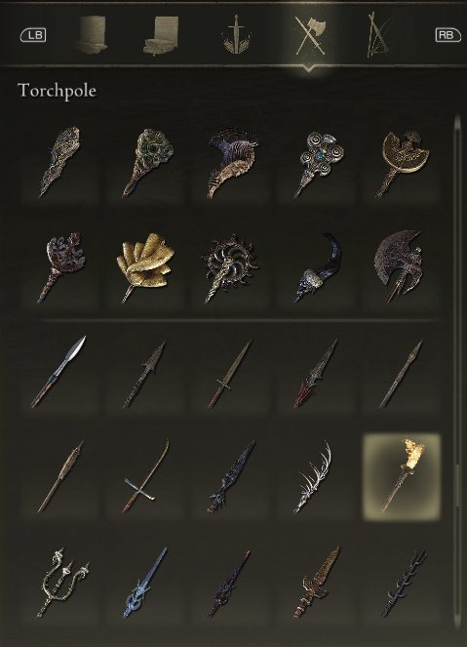Image resolution: width=467 pixels, height=647 pixels.
Task: Open the crossed axe and sword tab
Action: coord(310,35)
